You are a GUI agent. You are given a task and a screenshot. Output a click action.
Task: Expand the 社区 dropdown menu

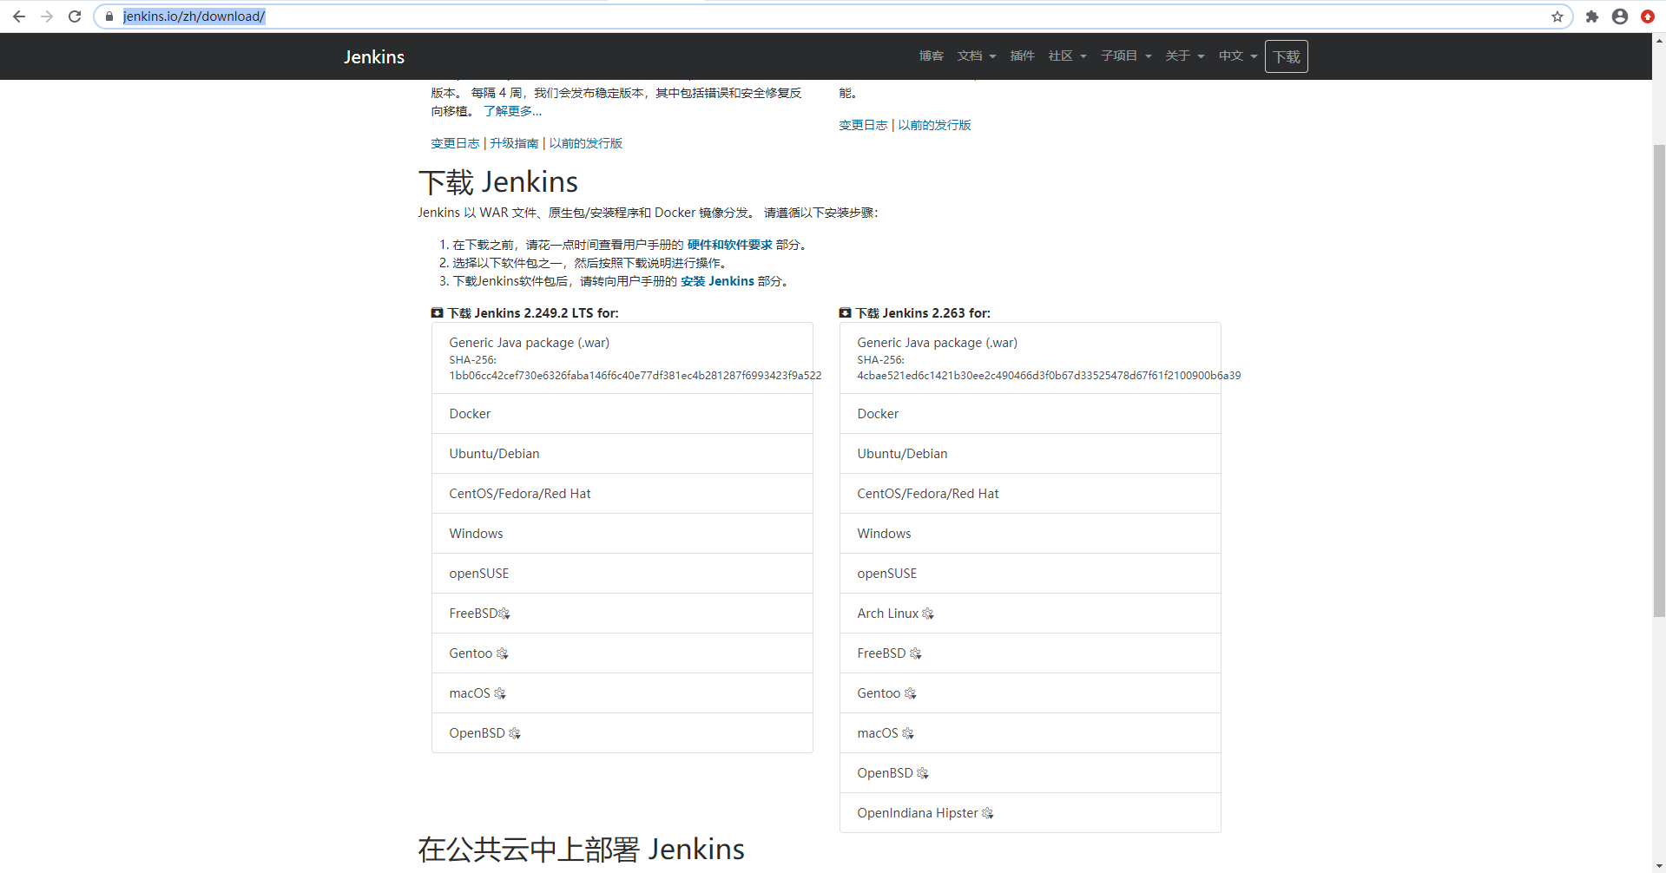1067,56
